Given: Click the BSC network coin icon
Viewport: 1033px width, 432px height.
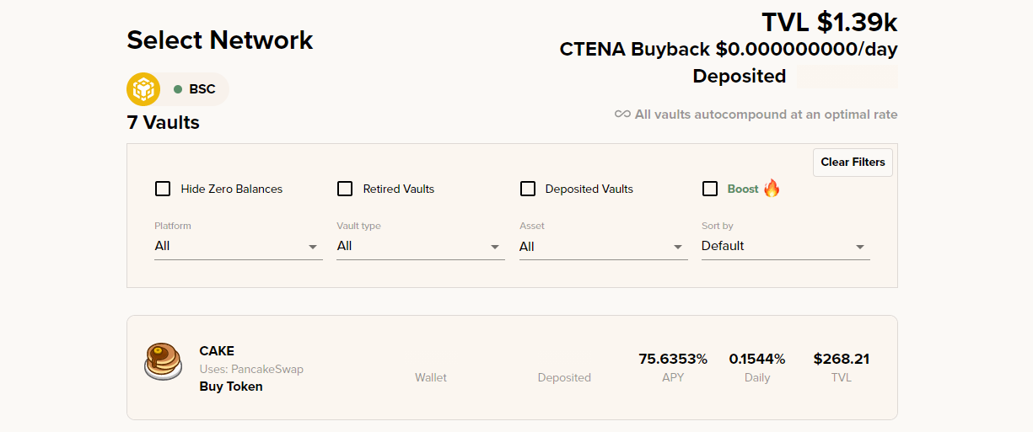Looking at the screenshot, I should pos(143,89).
